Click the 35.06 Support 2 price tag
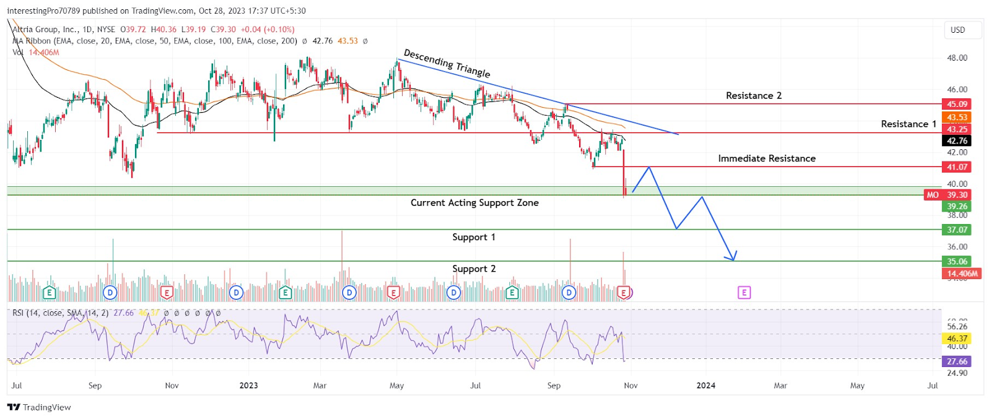The width and height of the screenshot is (991, 419). tap(957, 261)
